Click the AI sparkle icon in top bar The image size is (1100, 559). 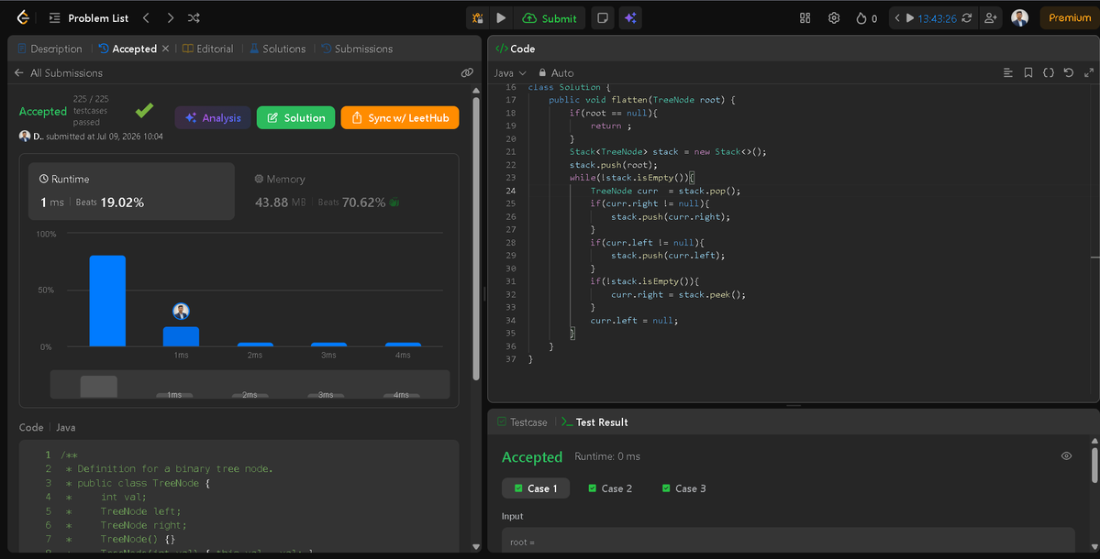[630, 18]
